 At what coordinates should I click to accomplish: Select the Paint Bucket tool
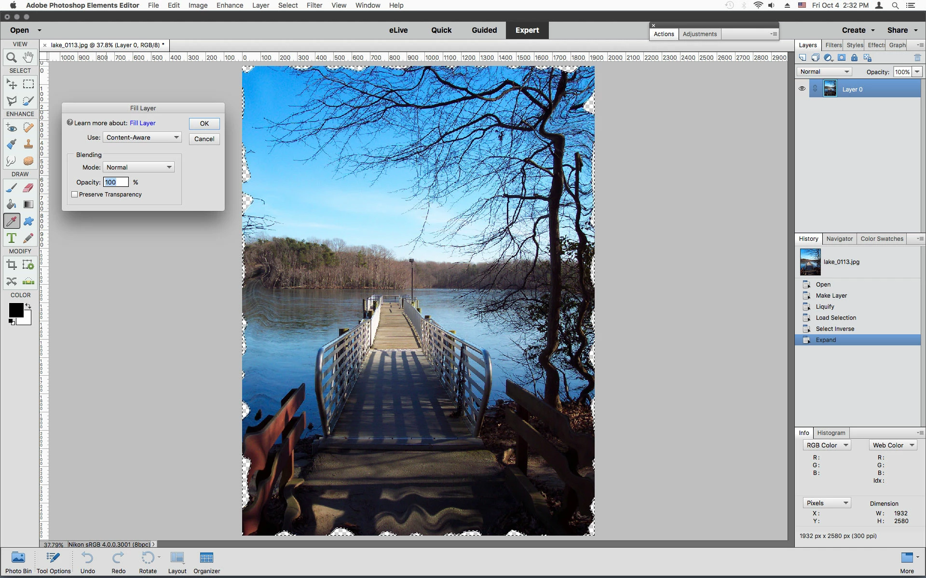(12, 204)
